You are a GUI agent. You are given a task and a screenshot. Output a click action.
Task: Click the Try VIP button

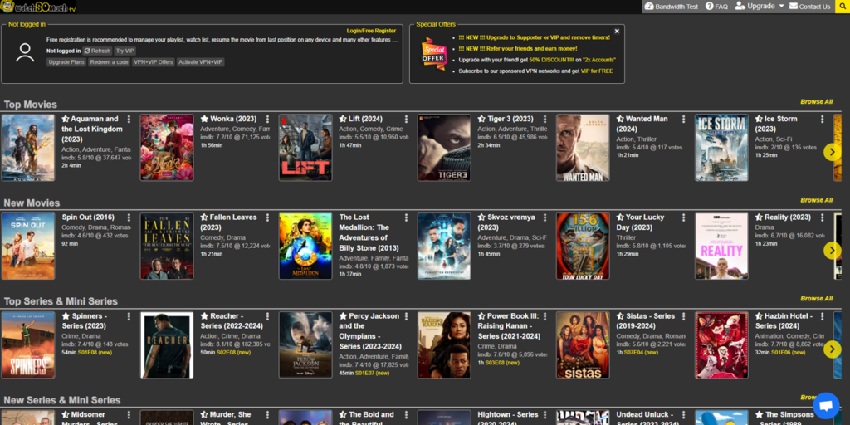click(x=125, y=51)
